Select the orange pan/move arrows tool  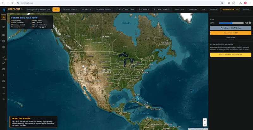[x=3, y=17]
